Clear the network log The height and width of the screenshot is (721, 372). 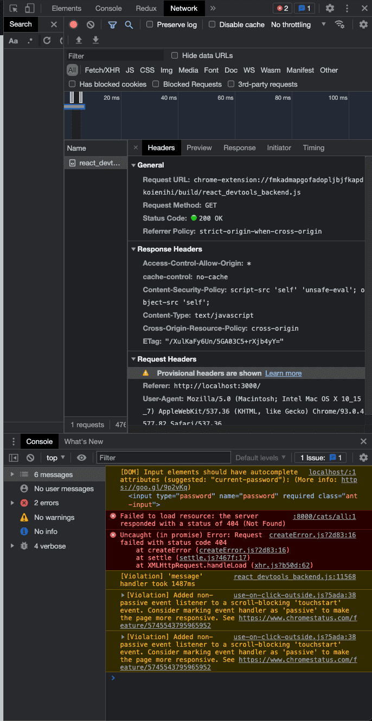point(91,24)
